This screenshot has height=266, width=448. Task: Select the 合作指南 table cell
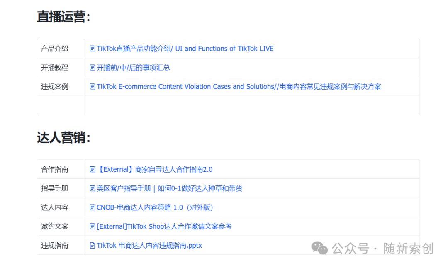pyautogui.click(x=61, y=169)
